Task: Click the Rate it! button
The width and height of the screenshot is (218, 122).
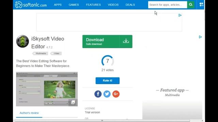Action: click(x=108, y=81)
